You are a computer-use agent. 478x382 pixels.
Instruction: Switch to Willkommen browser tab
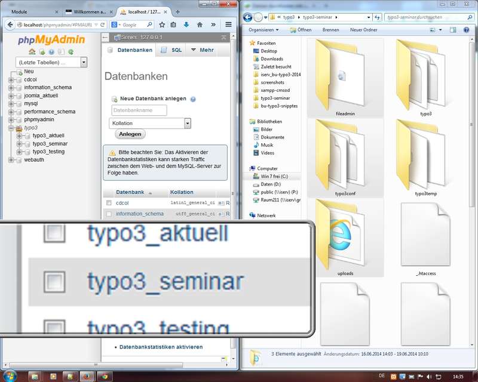90,12
